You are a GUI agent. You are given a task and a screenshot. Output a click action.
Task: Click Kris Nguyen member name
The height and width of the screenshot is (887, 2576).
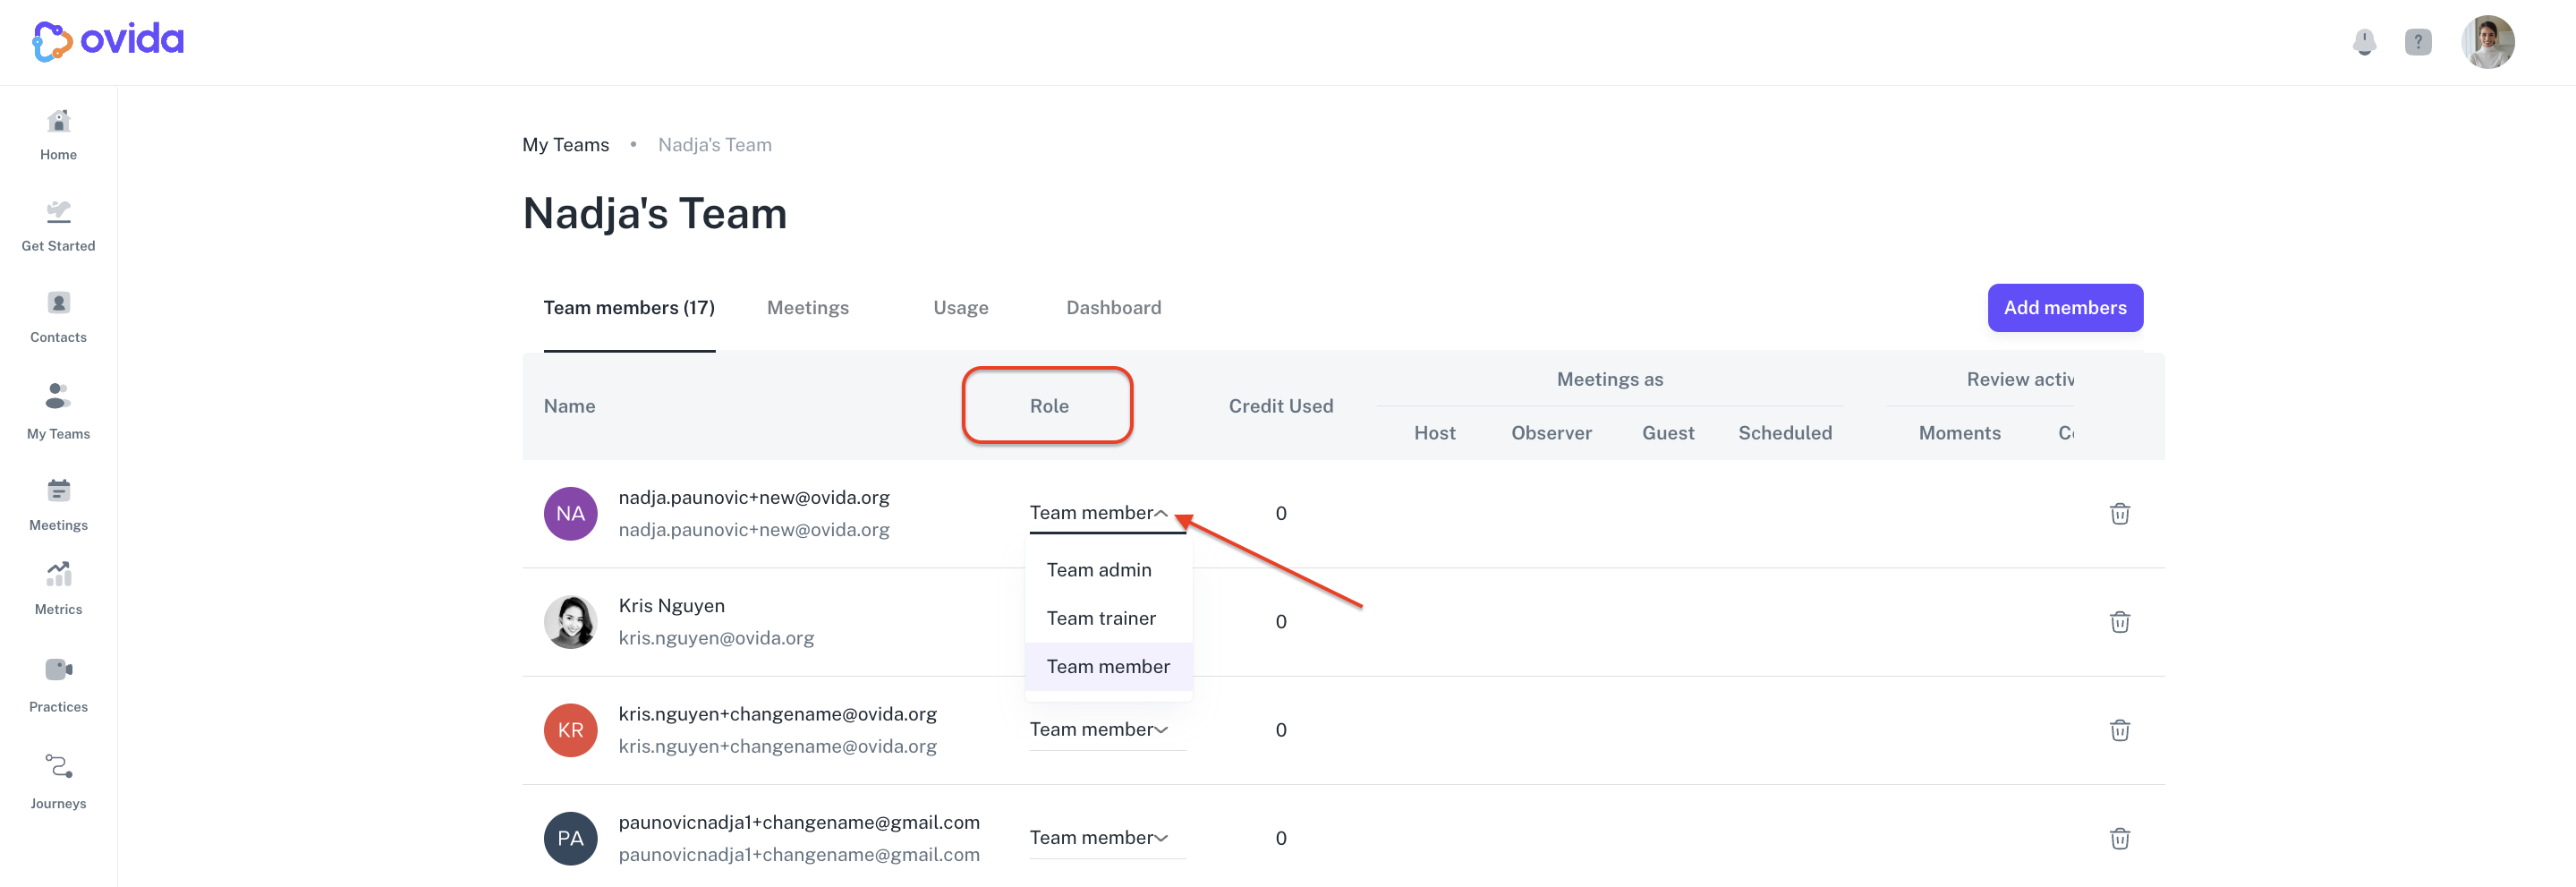(671, 606)
